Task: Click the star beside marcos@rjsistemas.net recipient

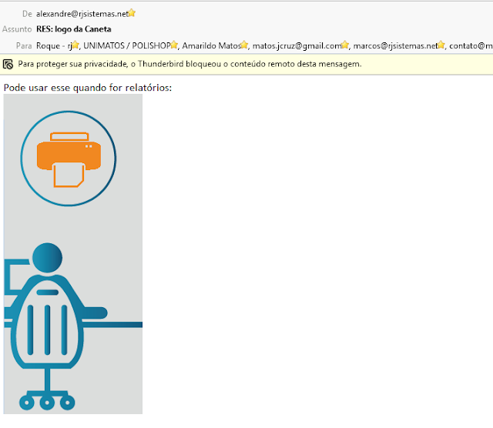Action: [441, 45]
